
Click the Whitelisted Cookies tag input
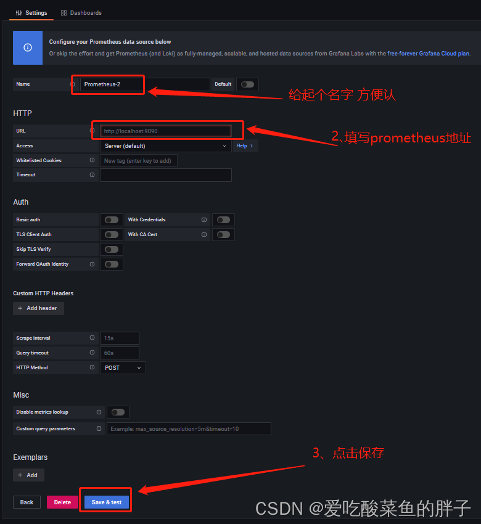pyautogui.click(x=138, y=161)
